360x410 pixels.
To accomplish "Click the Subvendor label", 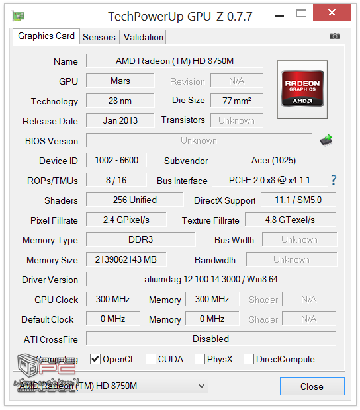I will click(186, 161).
